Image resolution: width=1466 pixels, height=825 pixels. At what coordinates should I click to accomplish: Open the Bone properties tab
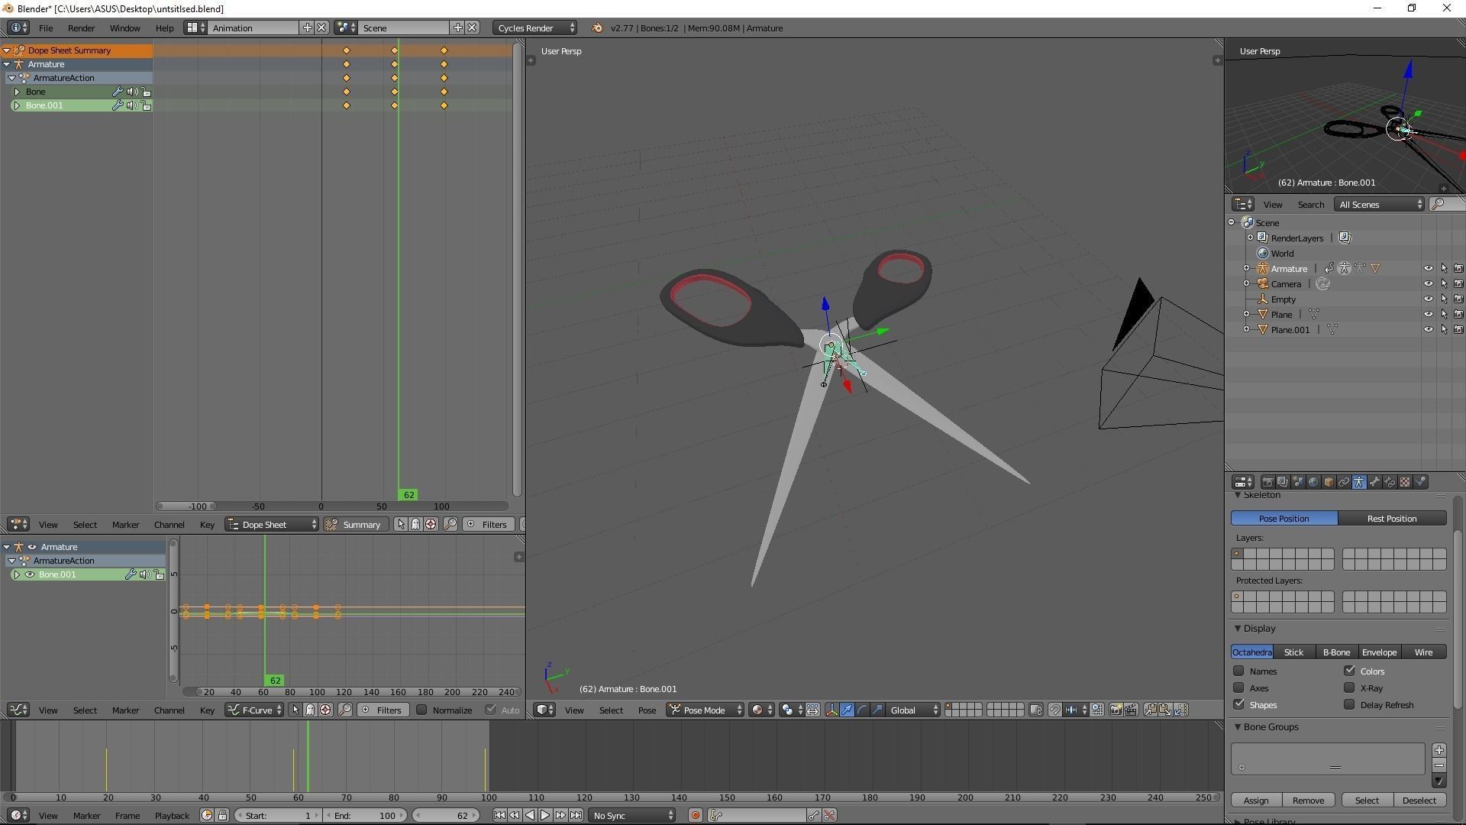point(1374,482)
